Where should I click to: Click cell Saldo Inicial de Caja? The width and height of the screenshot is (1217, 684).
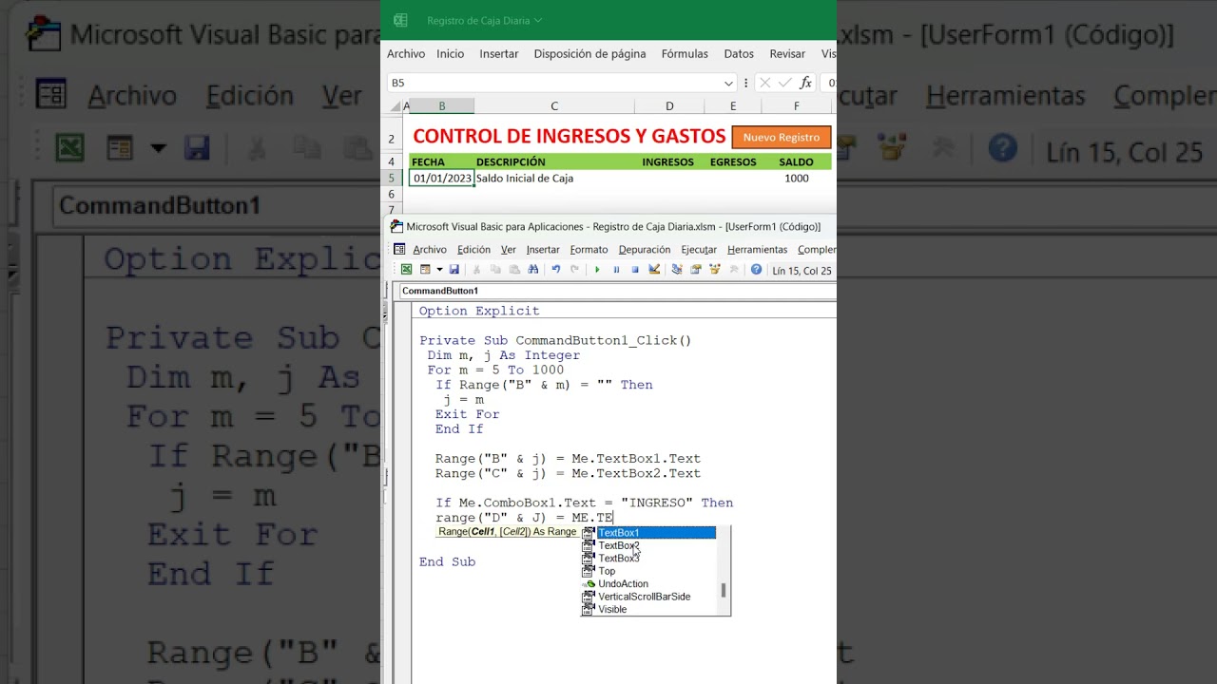point(554,178)
